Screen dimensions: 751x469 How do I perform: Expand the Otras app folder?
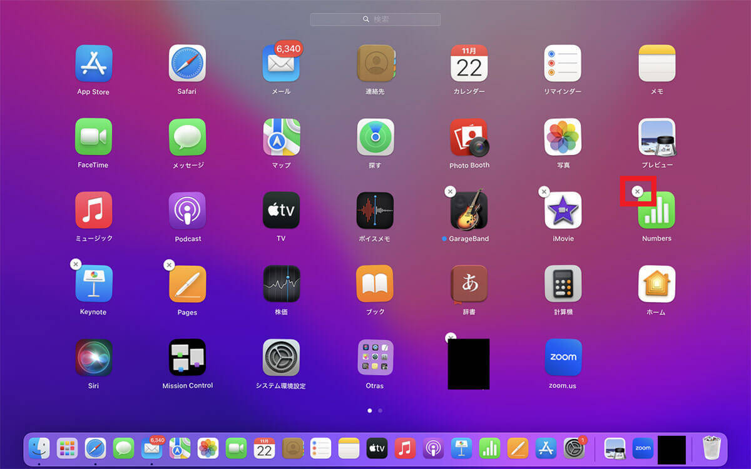(x=375, y=358)
